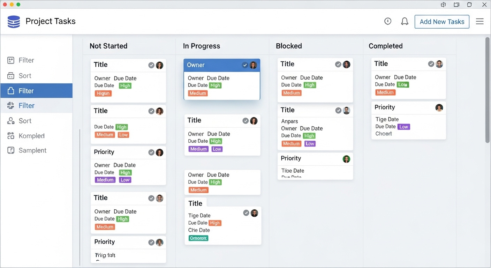
Task: Open the notifications bell icon
Action: 405,22
